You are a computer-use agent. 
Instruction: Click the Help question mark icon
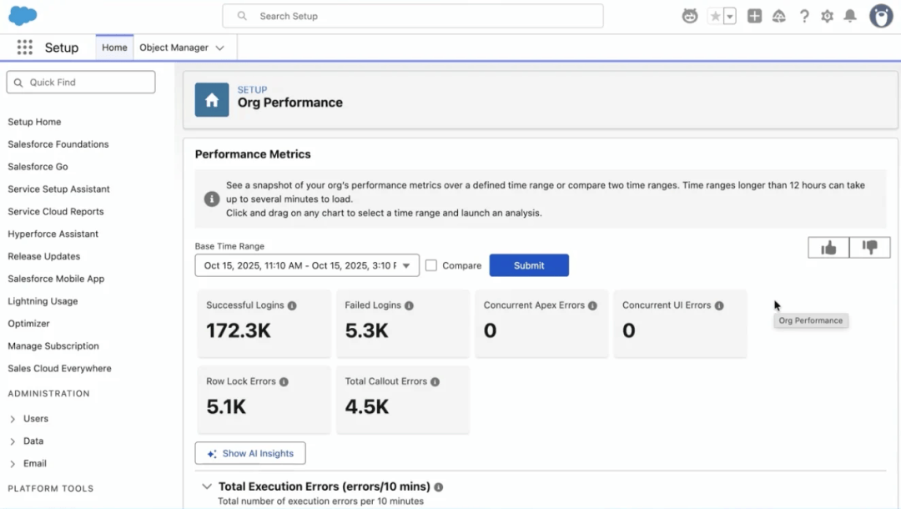tap(804, 16)
